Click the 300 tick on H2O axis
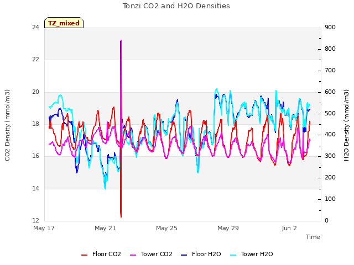The width and height of the screenshot is (354, 265). coord(330,156)
